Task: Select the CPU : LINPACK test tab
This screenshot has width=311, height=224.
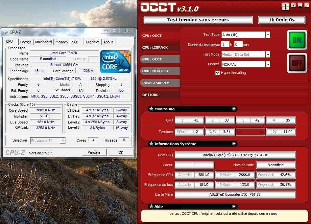Action: (x=160, y=47)
